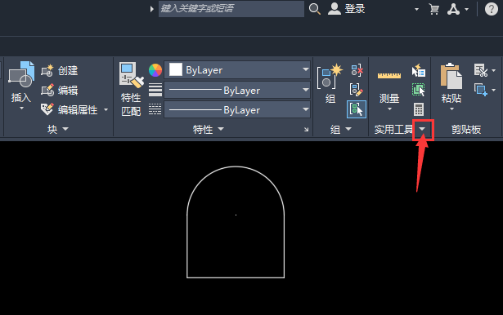
Task: Expand the 编辑属性 dropdown arrow
Action: pos(106,110)
